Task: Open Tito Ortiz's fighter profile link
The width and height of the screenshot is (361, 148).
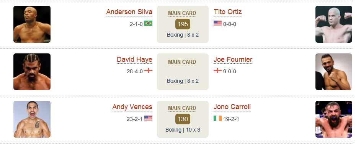Action: click(228, 12)
